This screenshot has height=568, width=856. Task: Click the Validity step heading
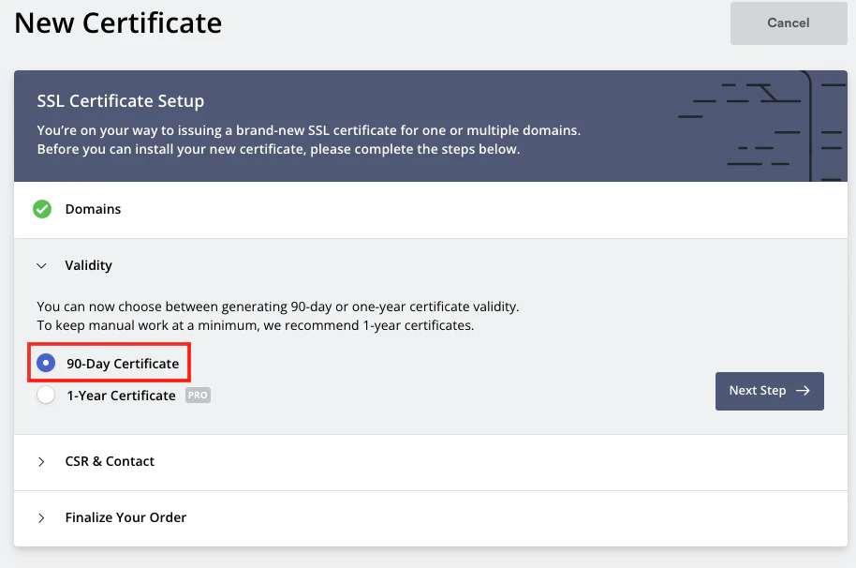[x=88, y=265]
